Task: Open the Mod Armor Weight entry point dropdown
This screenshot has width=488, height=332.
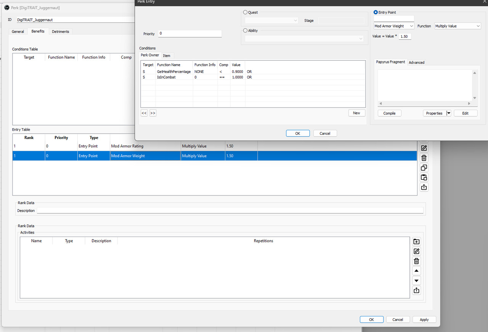Action: click(x=394, y=26)
